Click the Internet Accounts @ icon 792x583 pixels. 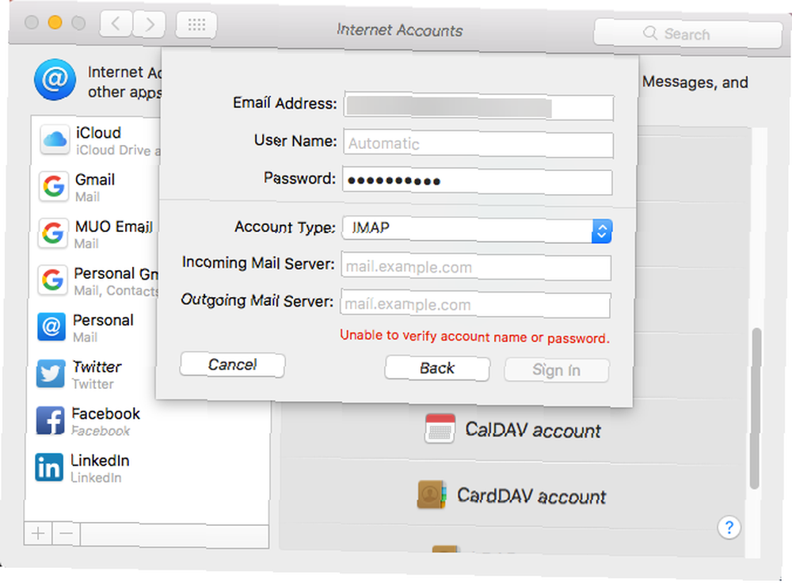[x=55, y=80]
